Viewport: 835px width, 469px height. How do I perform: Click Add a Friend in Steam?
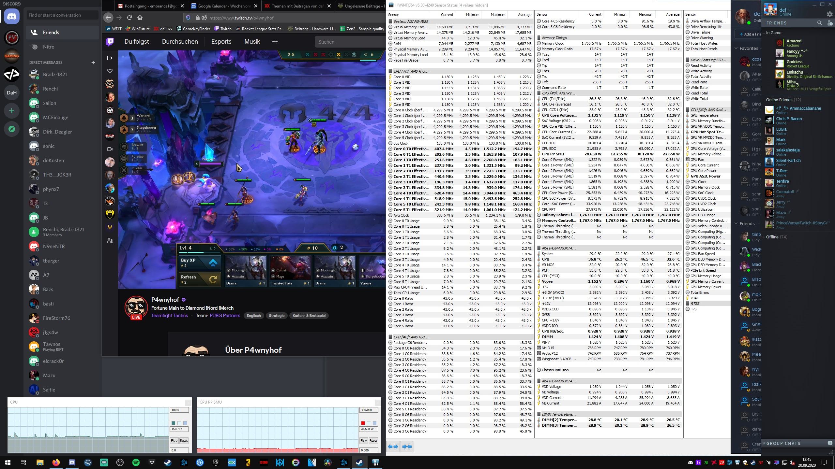[x=749, y=34]
